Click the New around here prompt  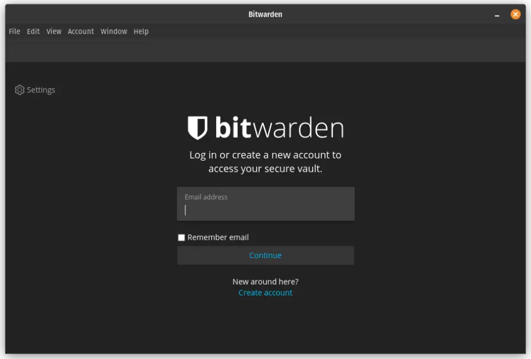[x=265, y=281]
